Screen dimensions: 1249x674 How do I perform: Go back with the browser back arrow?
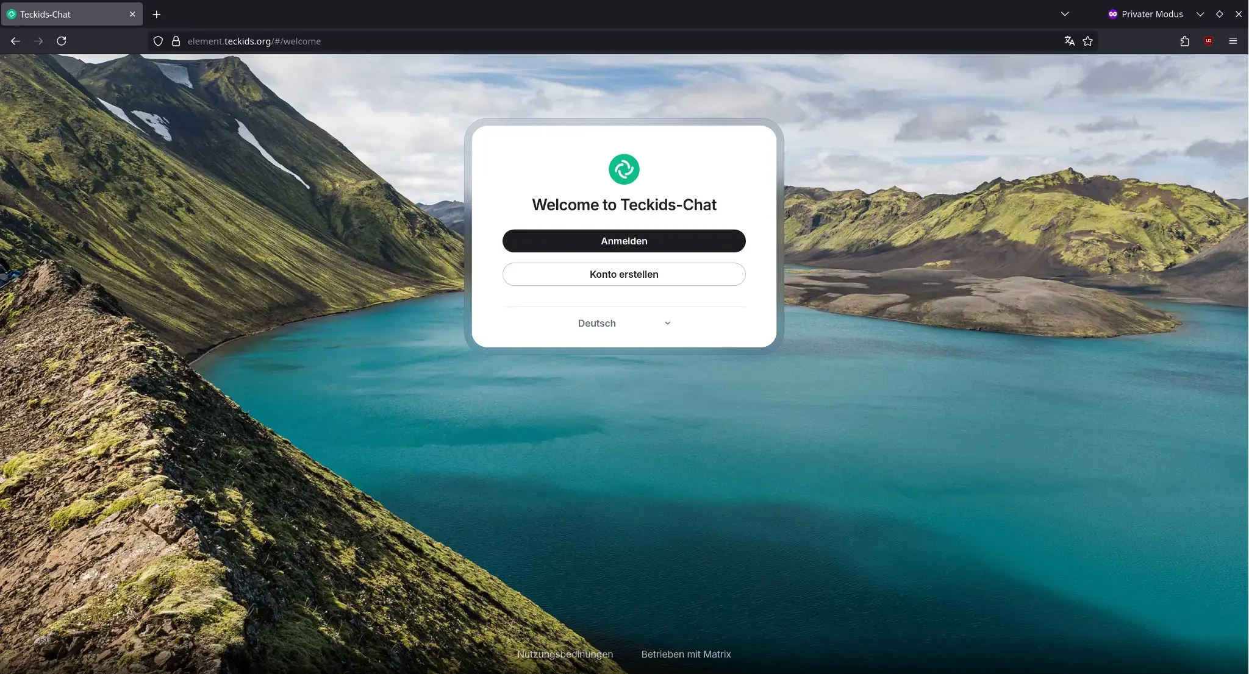pos(15,41)
